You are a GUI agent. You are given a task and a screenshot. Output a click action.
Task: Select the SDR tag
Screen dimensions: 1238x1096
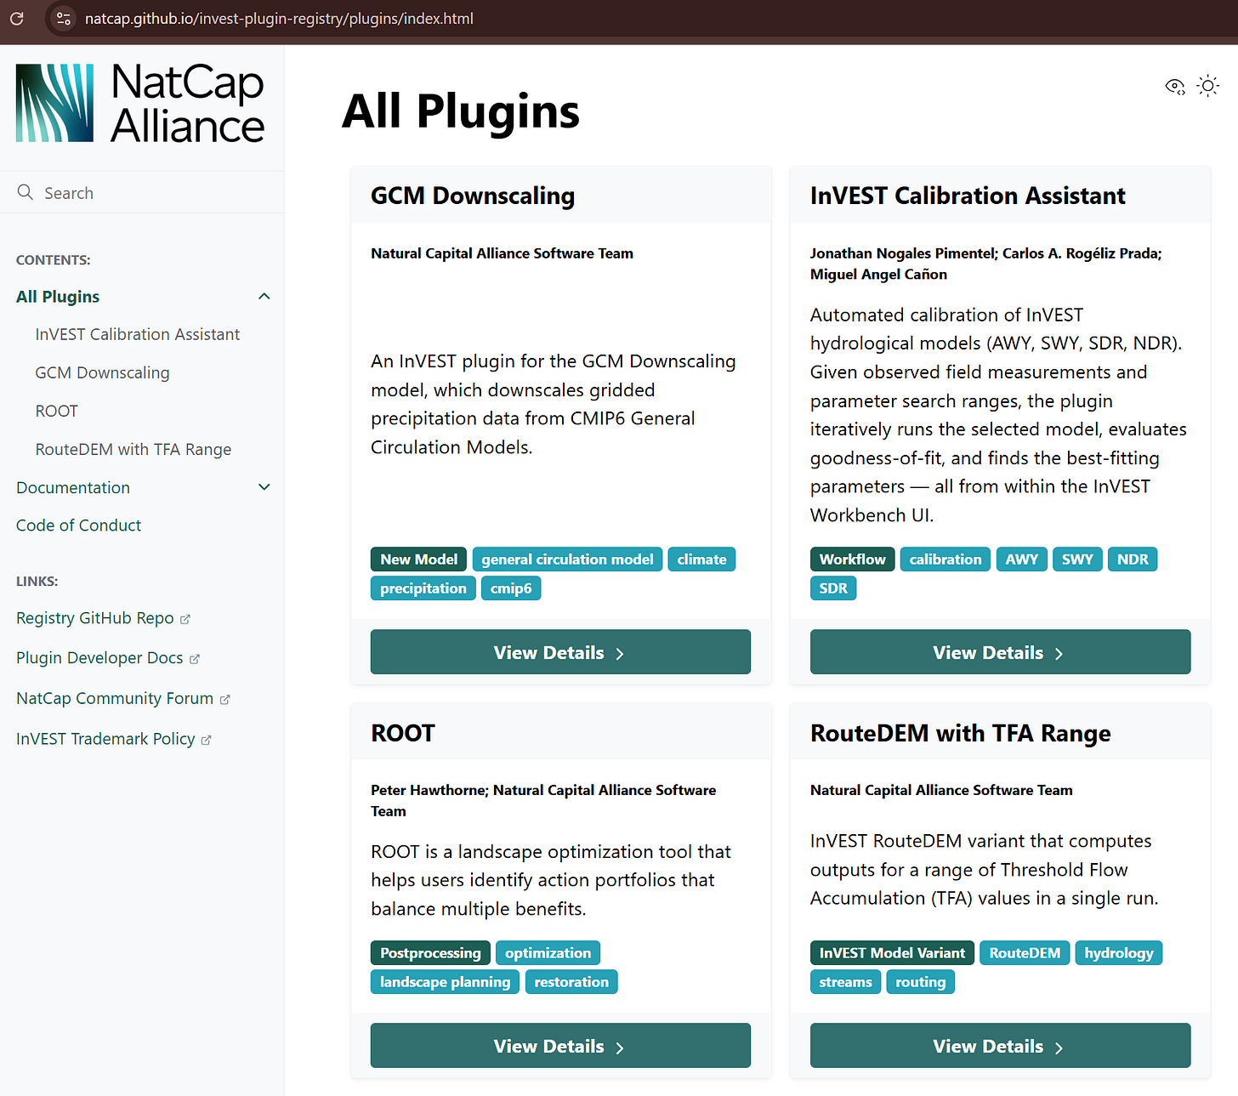(x=833, y=588)
